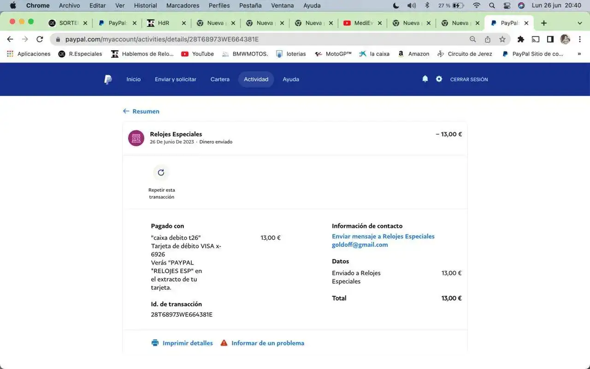This screenshot has width=590, height=369.
Task: Click the cast media icon
Action: pos(536,39)
